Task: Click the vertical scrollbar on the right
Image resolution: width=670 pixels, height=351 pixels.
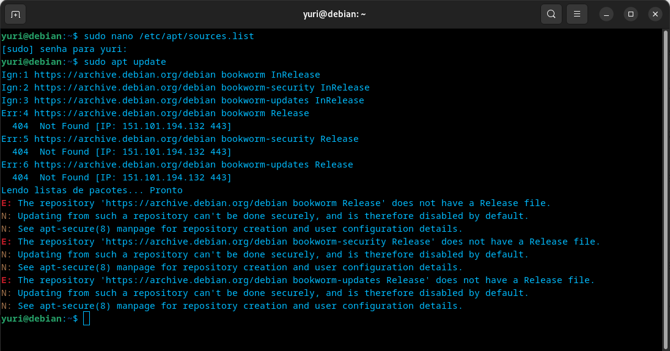Action: coord(665,183)
